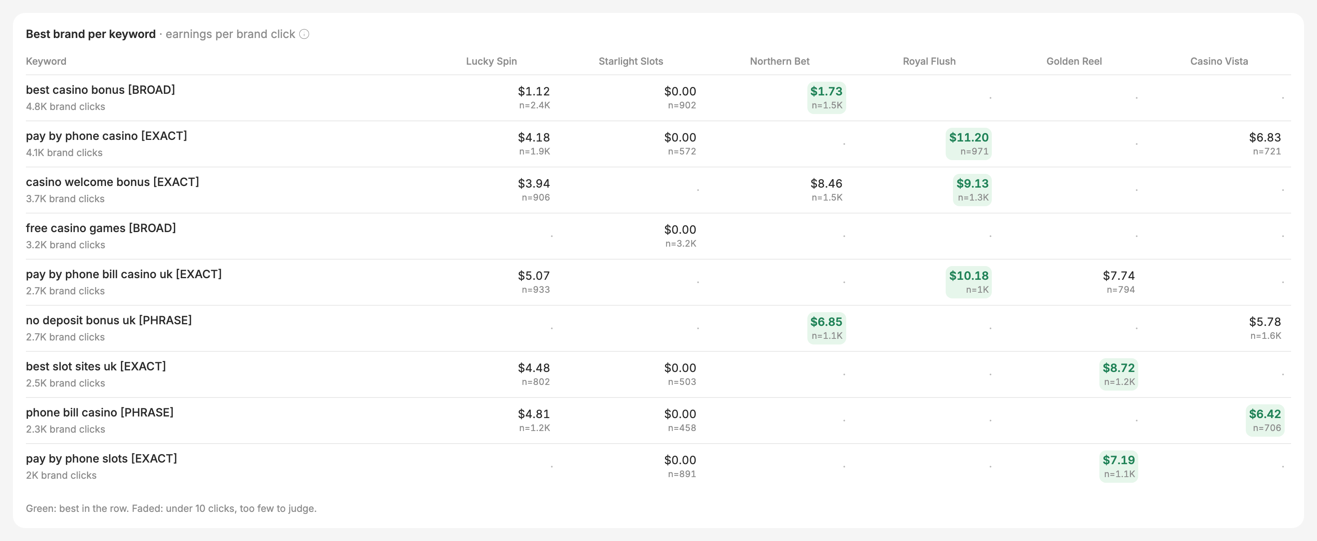Click the $4.48 Lucky Spin value

[534, 368]
